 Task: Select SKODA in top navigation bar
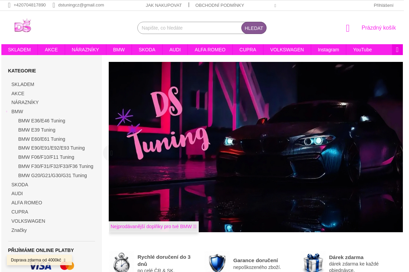147,50
